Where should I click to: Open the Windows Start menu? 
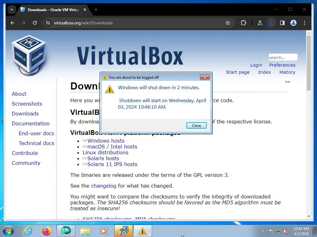8,231
